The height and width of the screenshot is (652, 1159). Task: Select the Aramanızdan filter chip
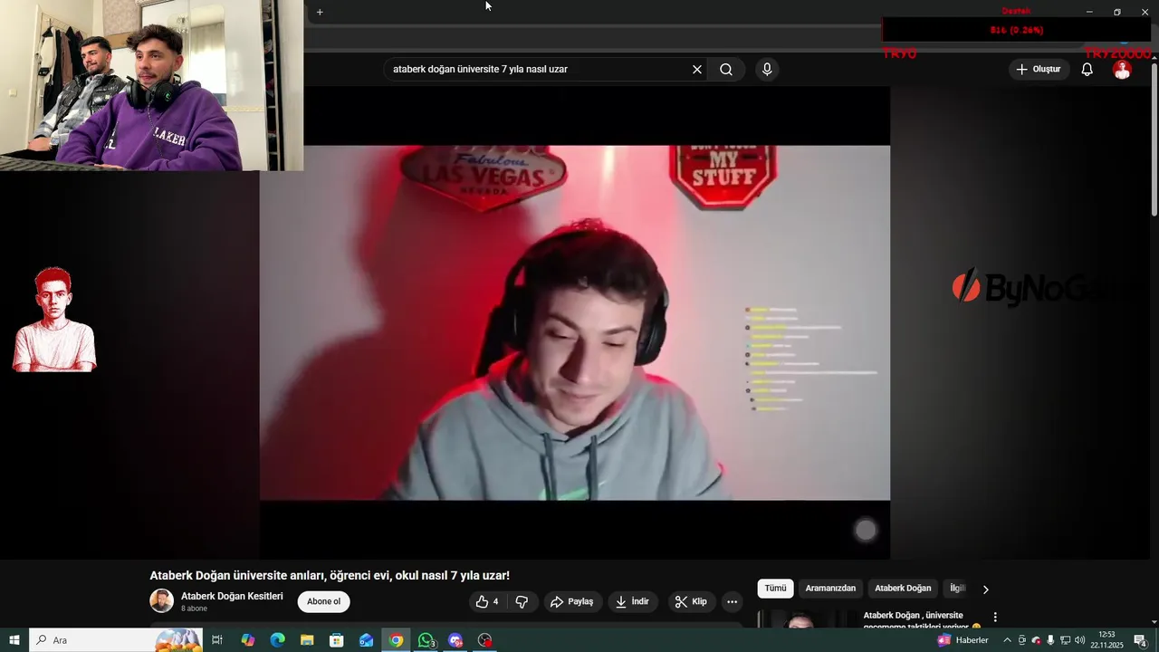[x=830, y=589]
